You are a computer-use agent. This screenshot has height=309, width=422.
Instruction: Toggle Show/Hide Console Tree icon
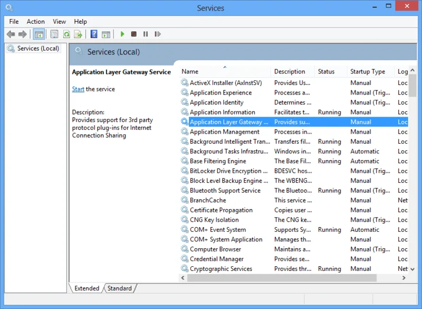39,34
